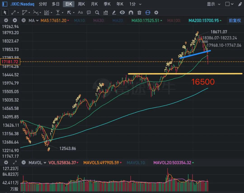Click the hand-on-chart mark tool

pyautogui.click(x=106, y=13)
